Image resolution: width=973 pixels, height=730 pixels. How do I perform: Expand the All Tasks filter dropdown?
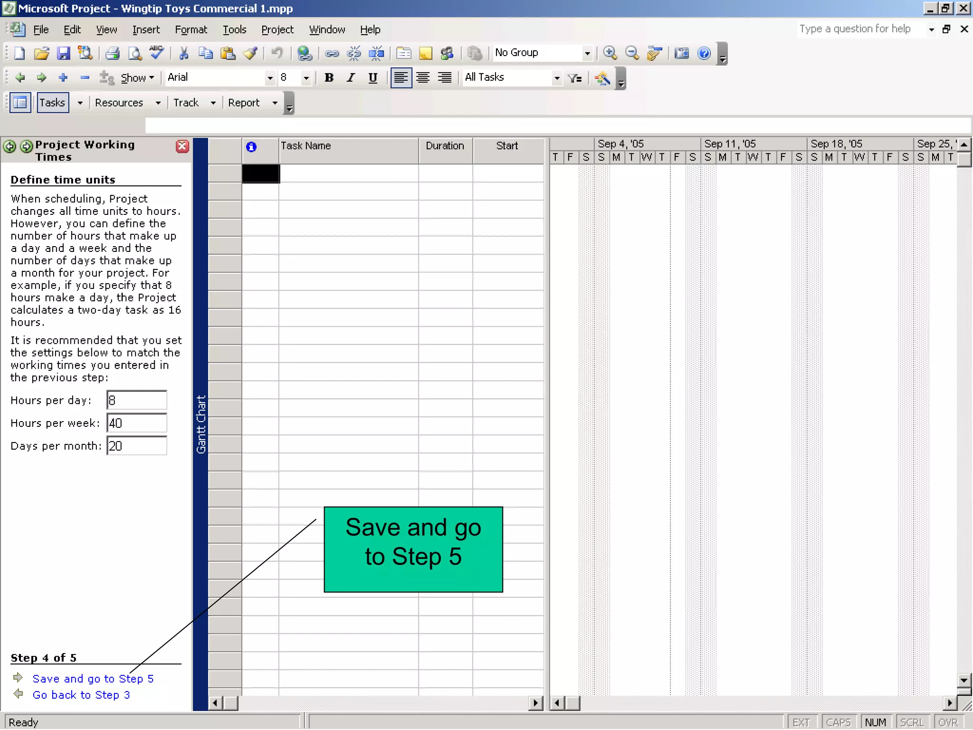tap(556, 78)
